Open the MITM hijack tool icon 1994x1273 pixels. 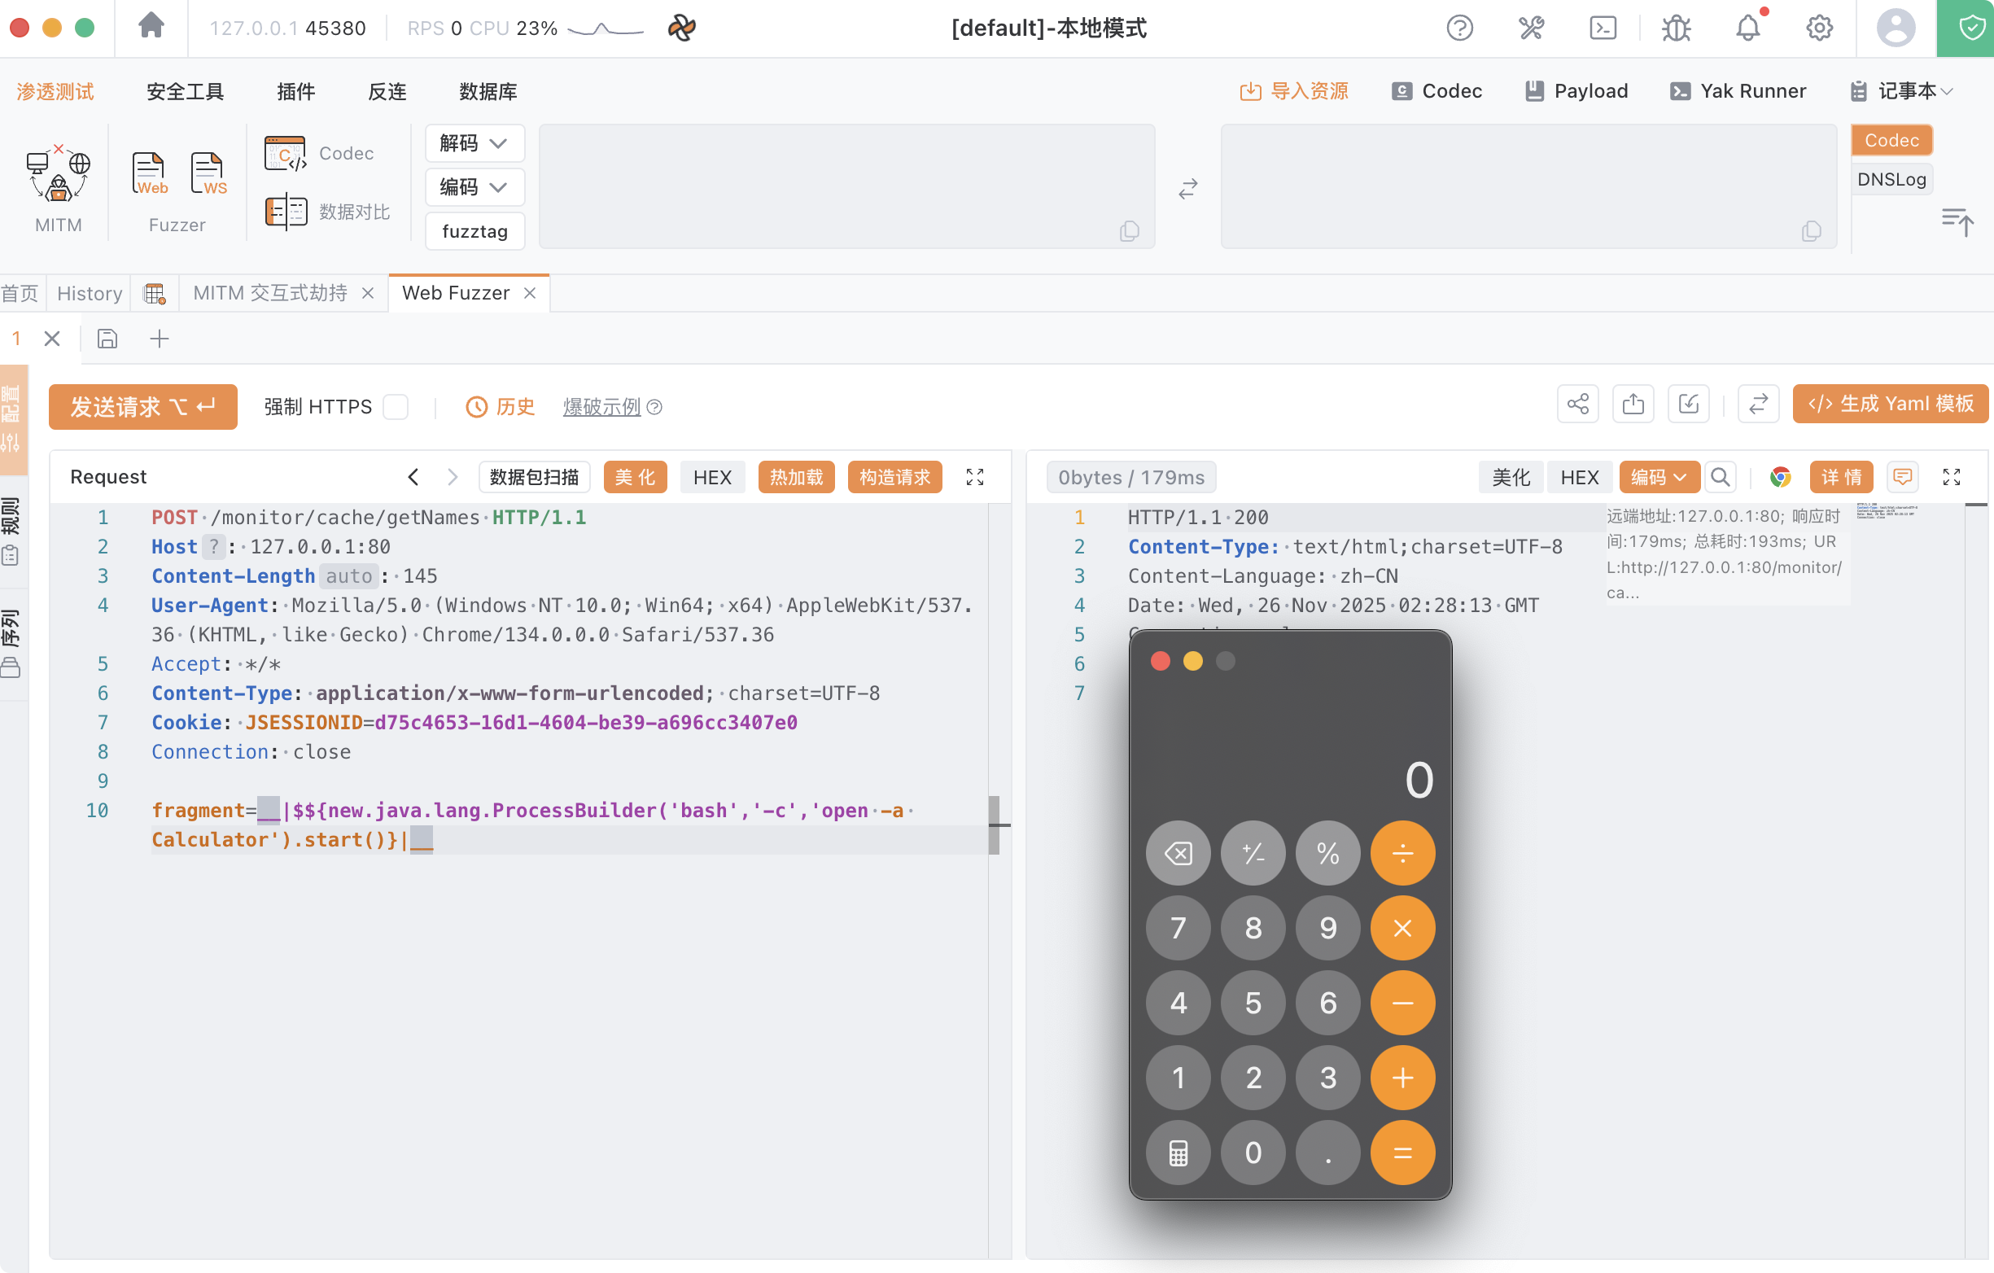point(58,176)
